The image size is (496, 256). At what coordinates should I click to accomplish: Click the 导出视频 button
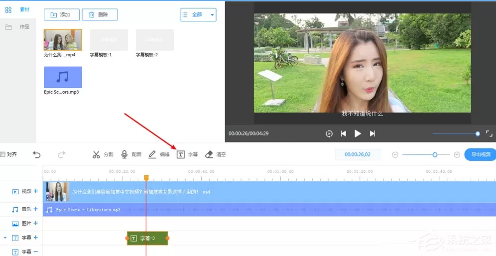pos(481,154)
